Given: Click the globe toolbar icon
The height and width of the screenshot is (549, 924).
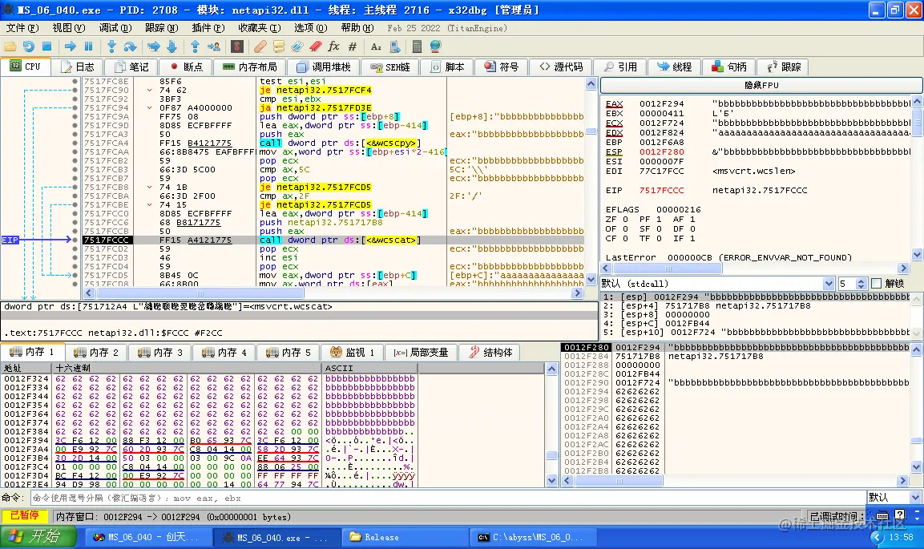Looking at the screenshot, I should click(435, 46).
